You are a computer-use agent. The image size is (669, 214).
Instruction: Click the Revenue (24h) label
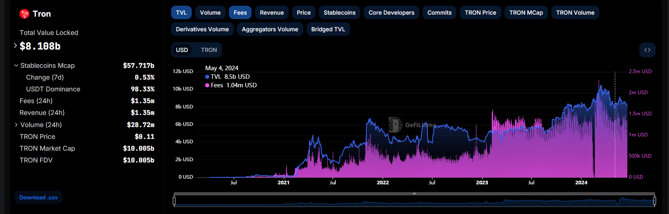pos(42,112)
